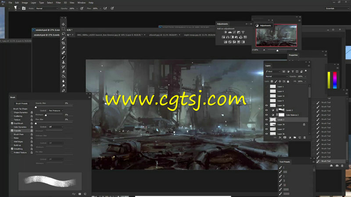Open layer style fx menu
This screenshot has width=351, height=197.
(x=280, y=137)
